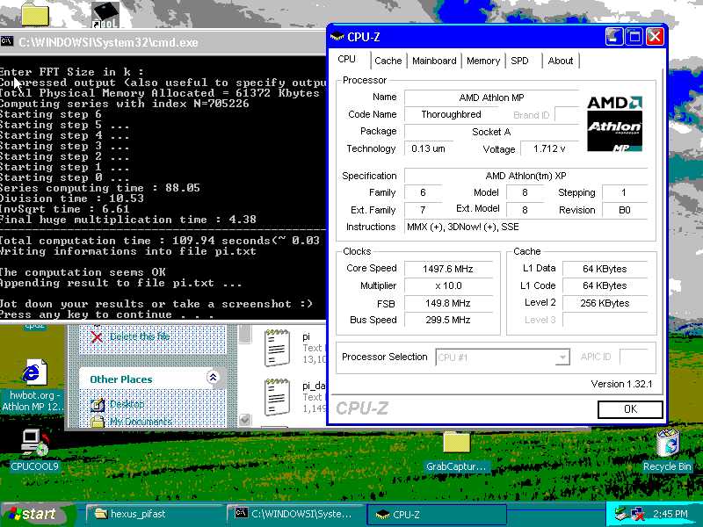Click the red X delete icon
The image size is (703, 527).
point(97,337)
